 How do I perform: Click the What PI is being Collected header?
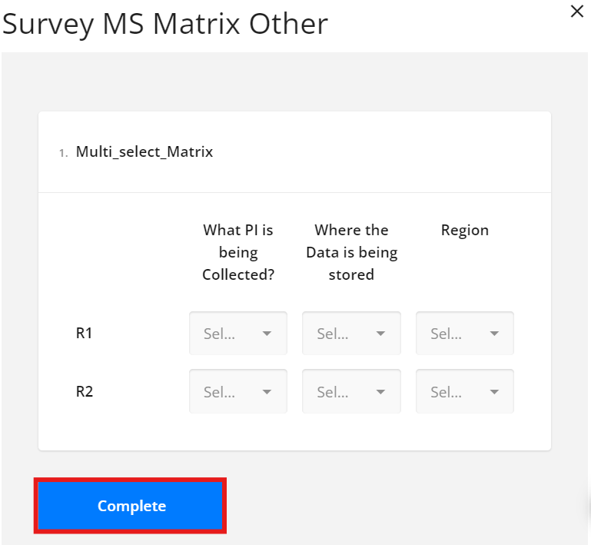[x=238, y=252]
